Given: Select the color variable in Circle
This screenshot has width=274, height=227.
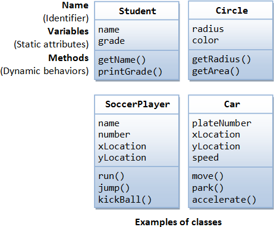Looking at the screenshot, I should point(206,40).
